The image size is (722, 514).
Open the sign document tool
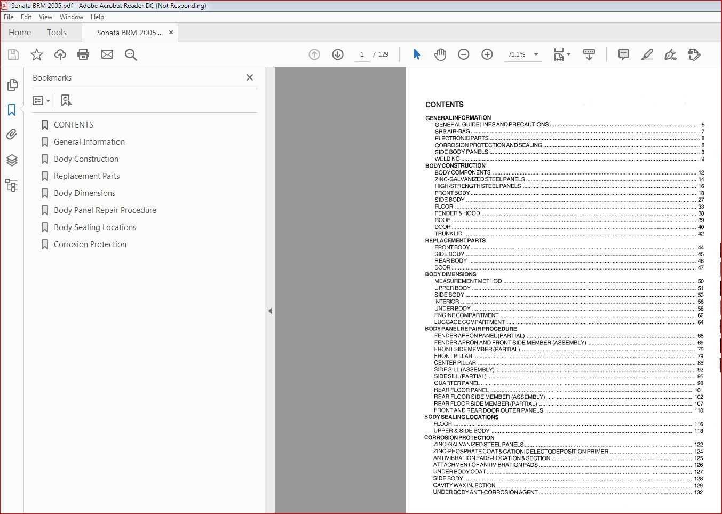pyautogui.click(x=670, y=54)
